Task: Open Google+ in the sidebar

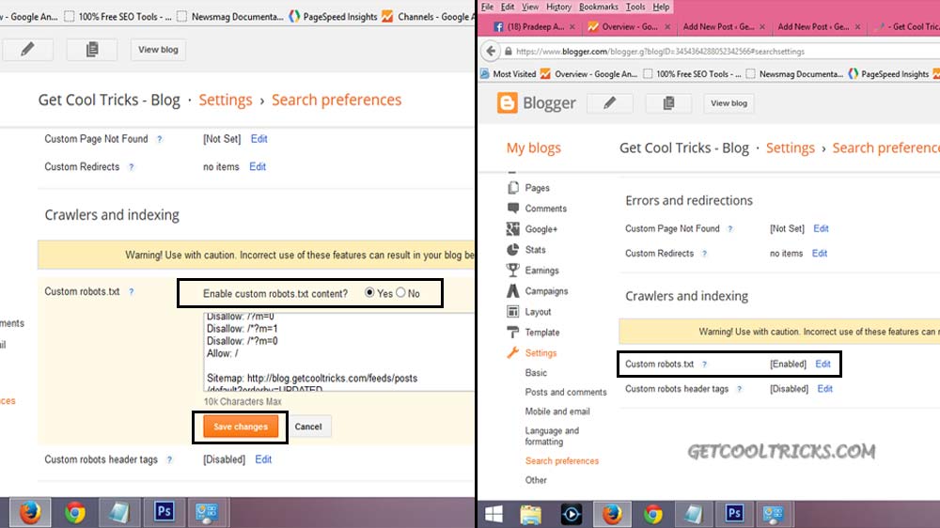Action: tap(540, 229)
